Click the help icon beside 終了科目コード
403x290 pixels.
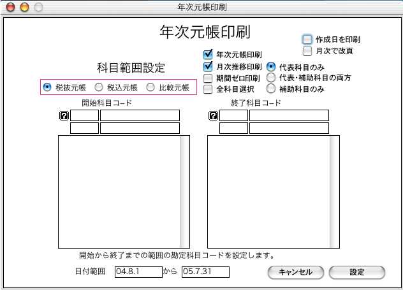tap(213, 115)
